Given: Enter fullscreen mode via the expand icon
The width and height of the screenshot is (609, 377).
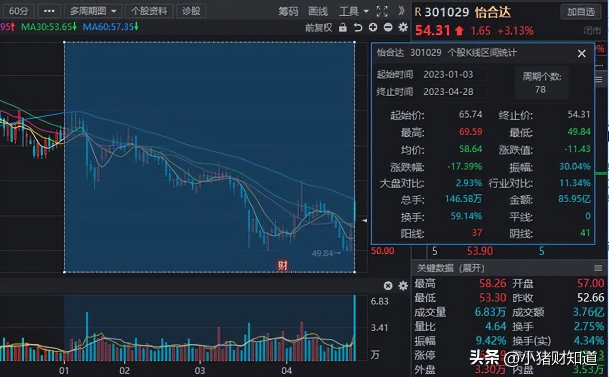Looking at the screenshot, I should point(382,11).
